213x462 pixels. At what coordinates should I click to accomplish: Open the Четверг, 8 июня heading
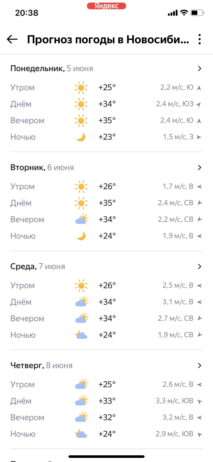[x=41, y=366]
